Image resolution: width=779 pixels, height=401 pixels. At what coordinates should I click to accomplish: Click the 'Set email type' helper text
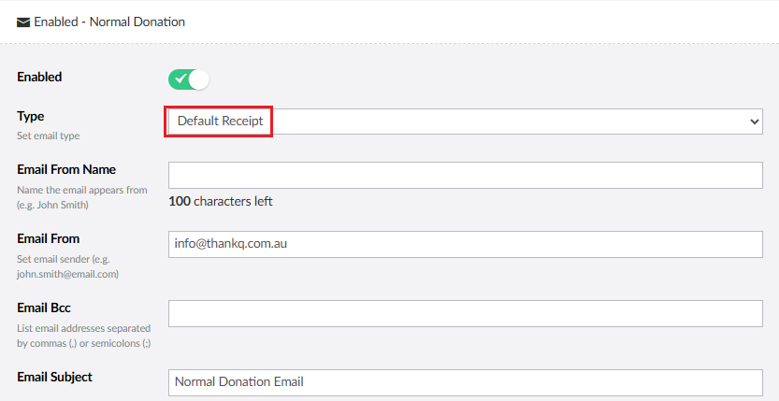(x=49, y=136)
